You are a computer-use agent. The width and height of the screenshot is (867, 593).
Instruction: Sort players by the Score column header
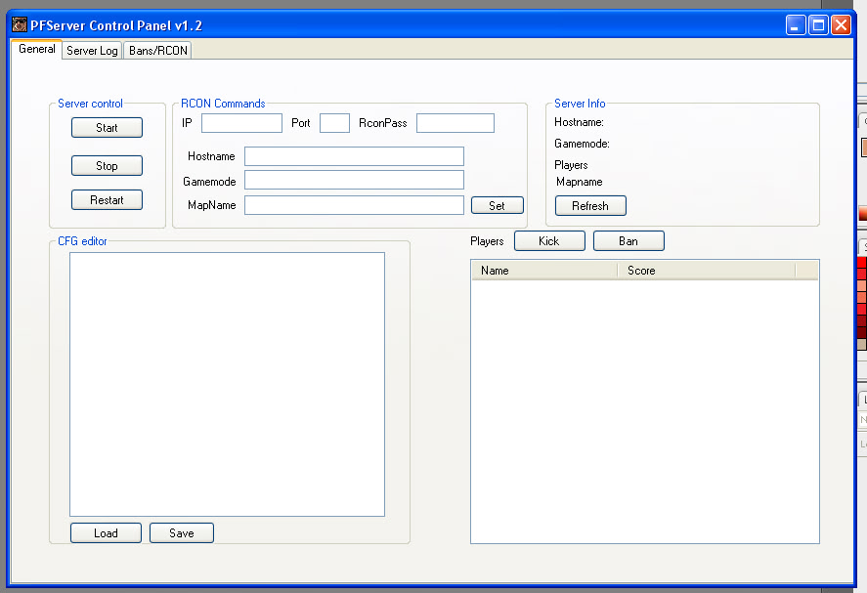tap(706, 271)
